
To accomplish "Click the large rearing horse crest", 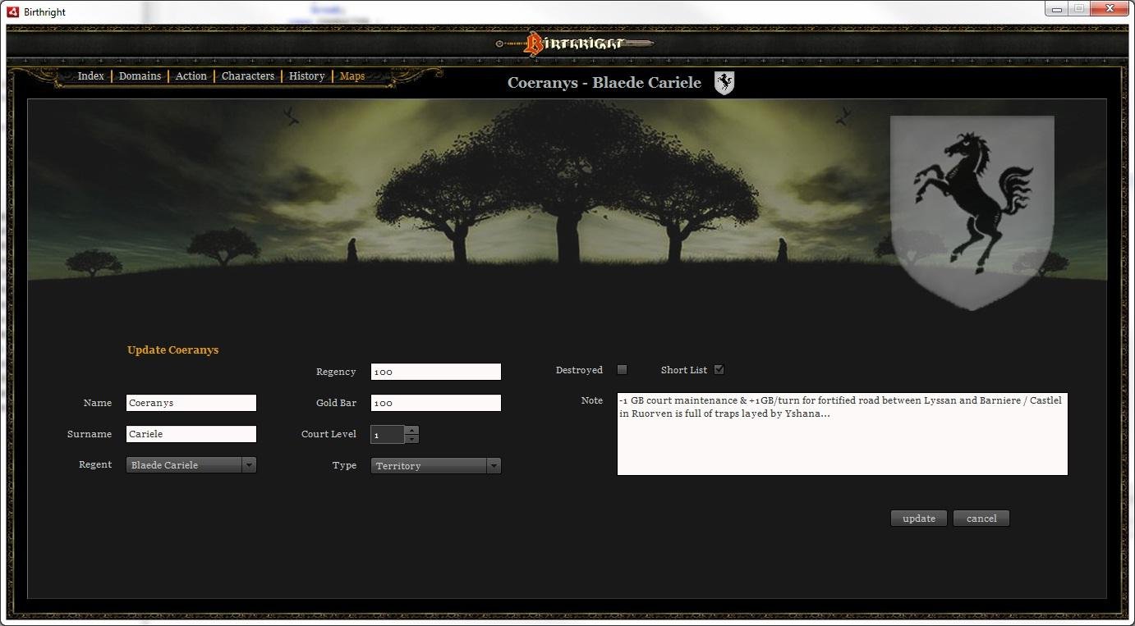I will click(x=972, y=212).
